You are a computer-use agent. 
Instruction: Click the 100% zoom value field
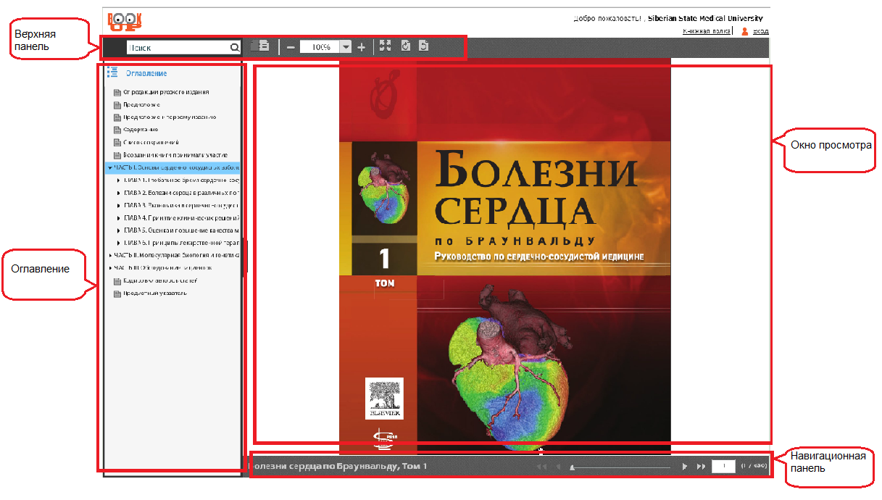[320, 47]
